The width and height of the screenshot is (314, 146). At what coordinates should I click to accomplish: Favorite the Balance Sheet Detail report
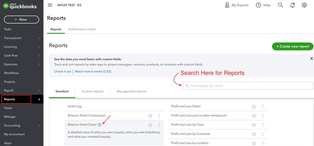(150, 125)
